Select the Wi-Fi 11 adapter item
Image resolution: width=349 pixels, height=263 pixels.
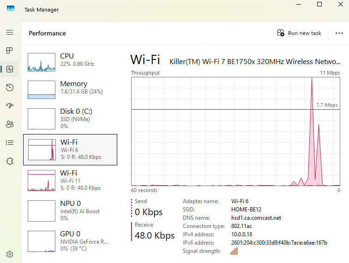pyautogui.click(x=70, y=181)
